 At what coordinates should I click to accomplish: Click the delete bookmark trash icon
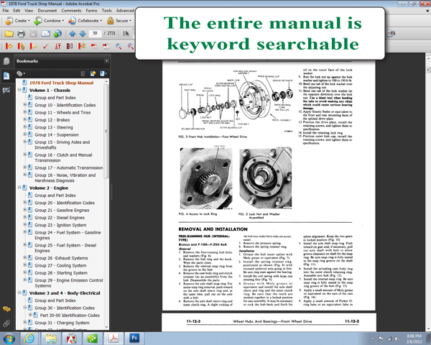click(83, 73)
